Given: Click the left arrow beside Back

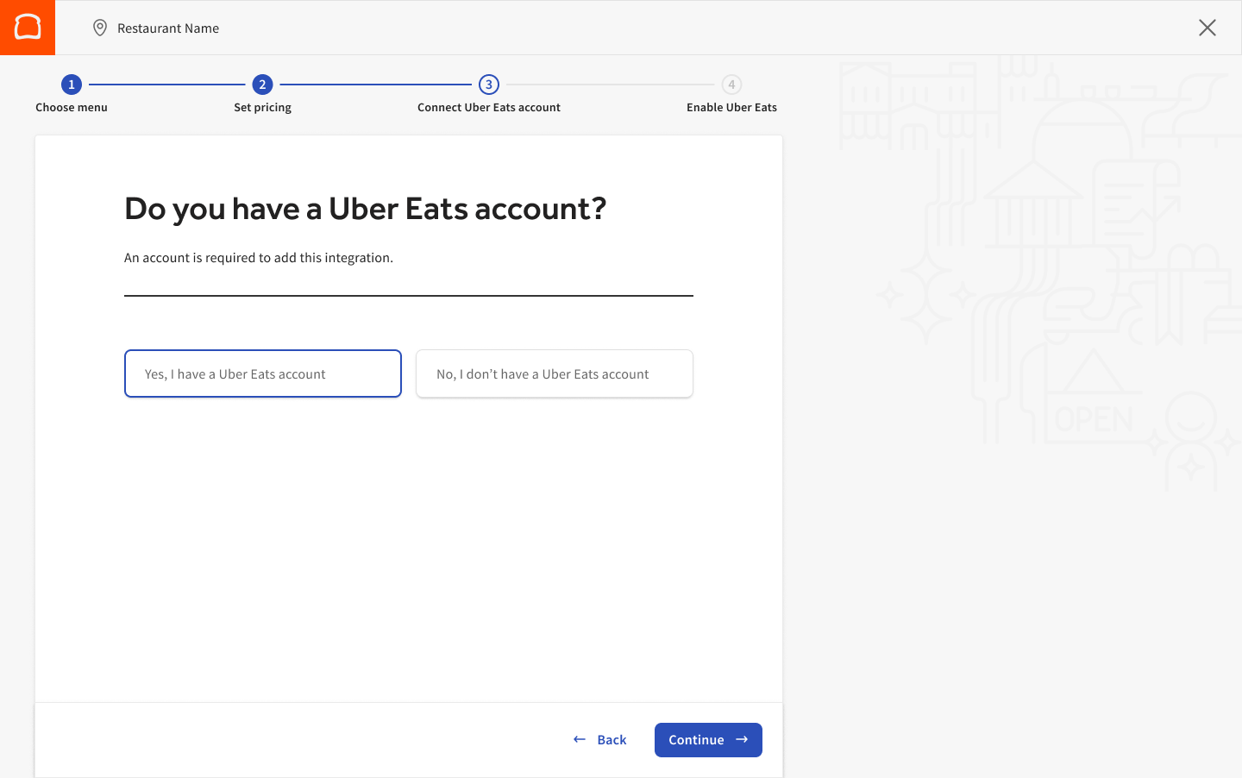Looking at the screenshot, I should (x=579, y=739).
